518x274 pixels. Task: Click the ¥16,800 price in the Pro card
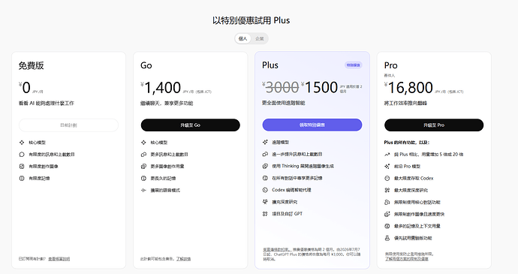(x=408, y=88)
